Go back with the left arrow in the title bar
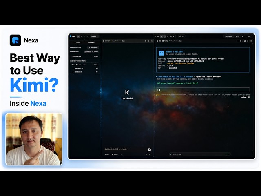 click(82, 36)
